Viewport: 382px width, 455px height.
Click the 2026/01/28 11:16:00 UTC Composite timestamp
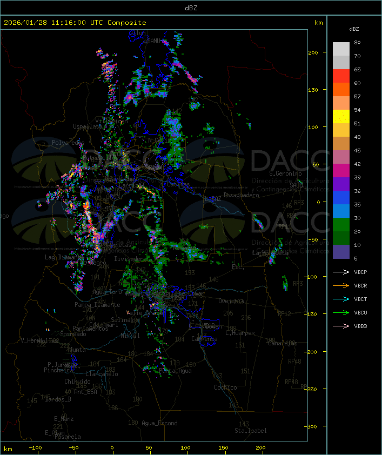coord(75,23)
